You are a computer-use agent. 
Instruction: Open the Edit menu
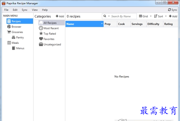pos(15,10)
